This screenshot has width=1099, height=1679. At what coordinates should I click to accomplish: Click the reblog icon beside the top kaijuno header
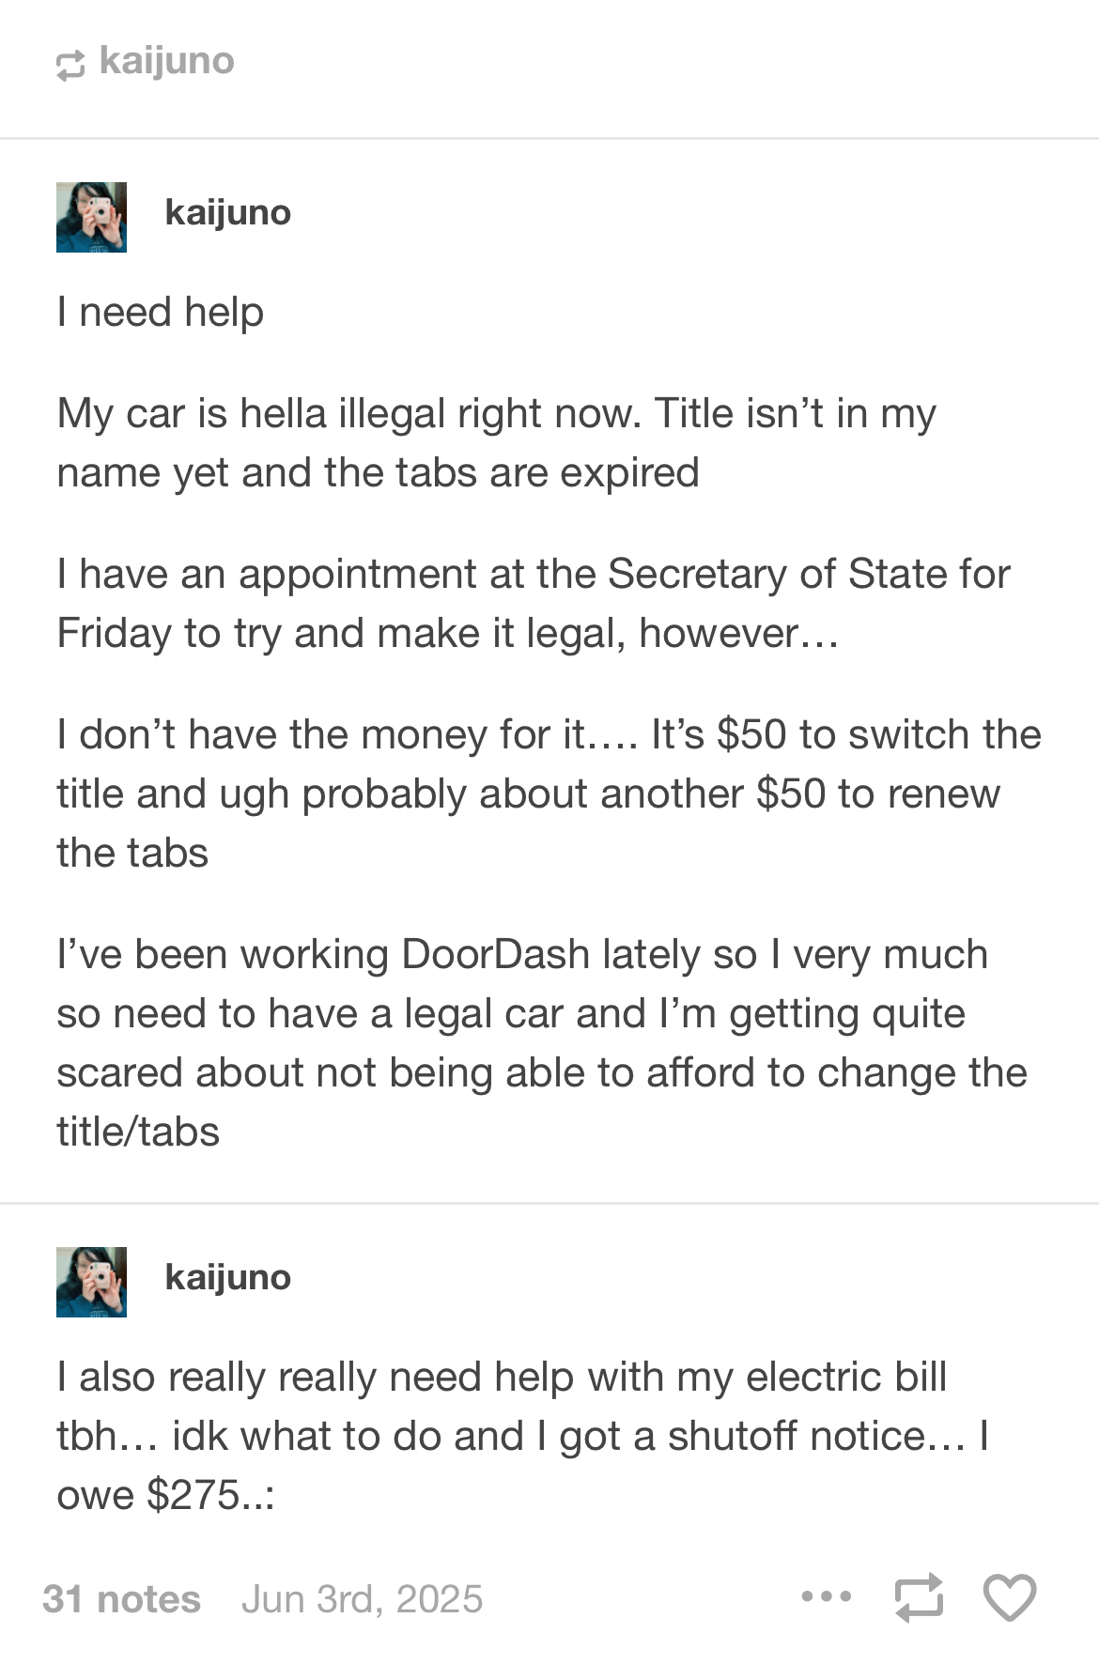coord(70,65)
